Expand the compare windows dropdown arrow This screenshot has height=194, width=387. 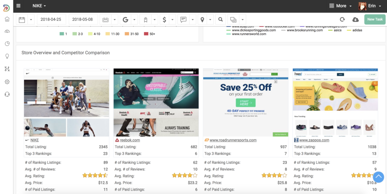(242, 20)
